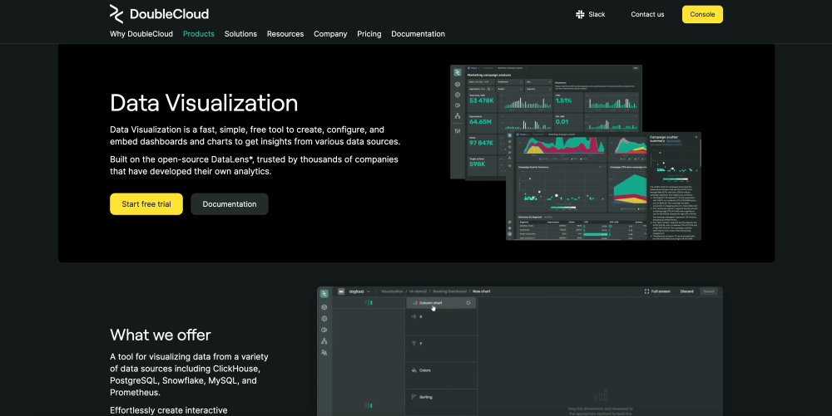Click the X axis arrow icon
Viewport: 832px width, 416px height.
coord(414,317)
